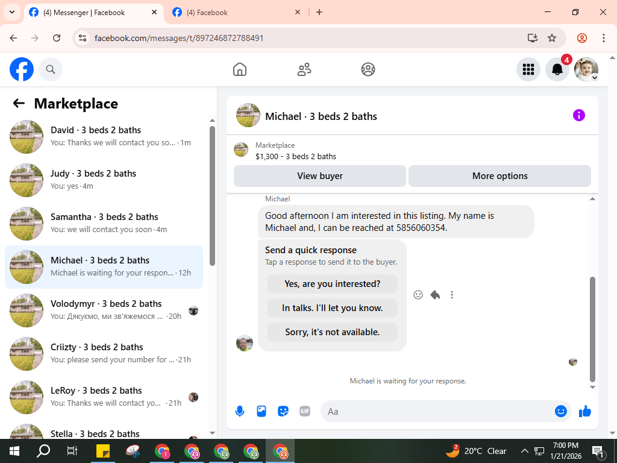Image resolution: width=617 pixels, height=463 pixels.
Task: Open Criizty conversation in chat list
Action: coord(104,353)
